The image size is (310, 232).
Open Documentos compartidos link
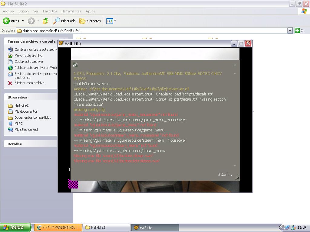point(33,118)
